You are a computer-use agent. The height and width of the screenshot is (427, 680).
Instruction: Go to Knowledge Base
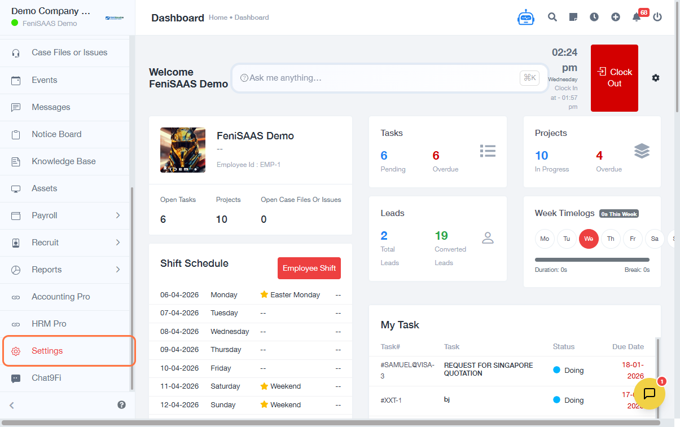[63, 161]
